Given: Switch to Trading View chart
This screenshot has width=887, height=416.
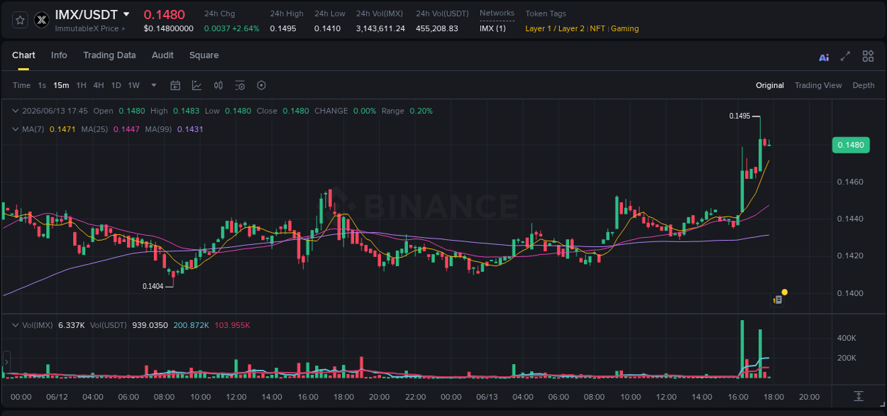Looking at the screenshot, I should click(x=818, y=85).
